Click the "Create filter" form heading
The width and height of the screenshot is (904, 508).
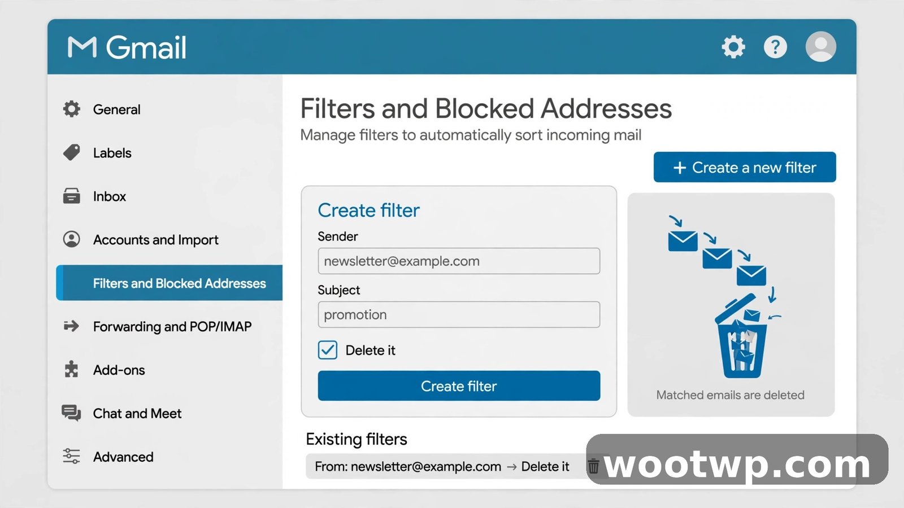[x=368, y=211]
